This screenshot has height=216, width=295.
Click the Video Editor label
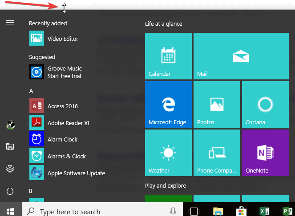click(x=63, y=39)
